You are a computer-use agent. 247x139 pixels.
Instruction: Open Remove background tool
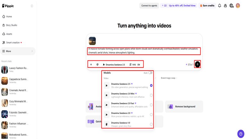(184, 107)
